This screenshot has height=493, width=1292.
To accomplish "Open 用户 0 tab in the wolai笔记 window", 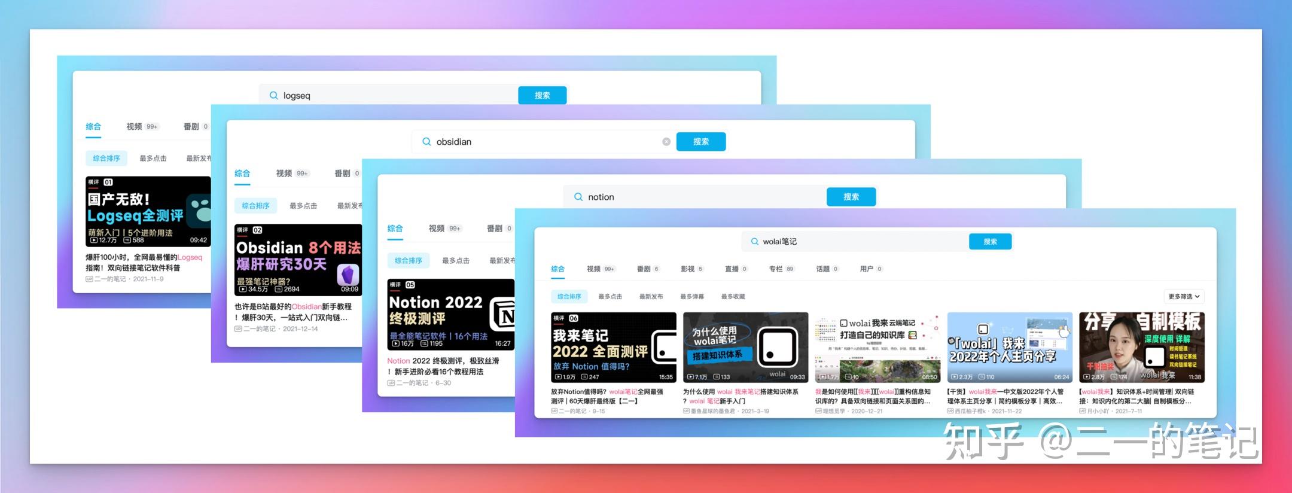I will [872, 269].
